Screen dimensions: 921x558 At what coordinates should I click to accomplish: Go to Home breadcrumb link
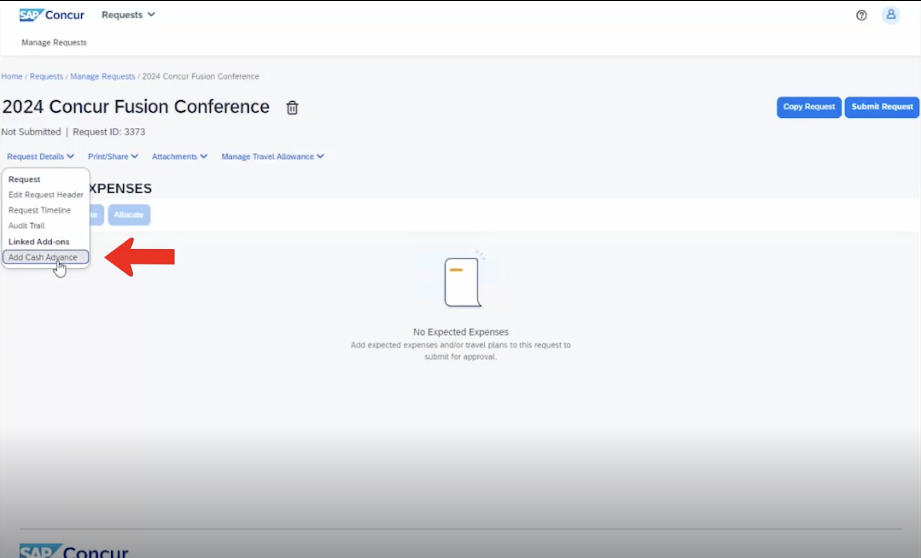click(x=12, y=76)
